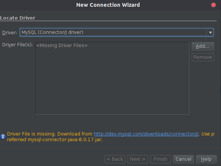221x166 pixels.
Task: Click the Finish button
Action: [161, 159]
